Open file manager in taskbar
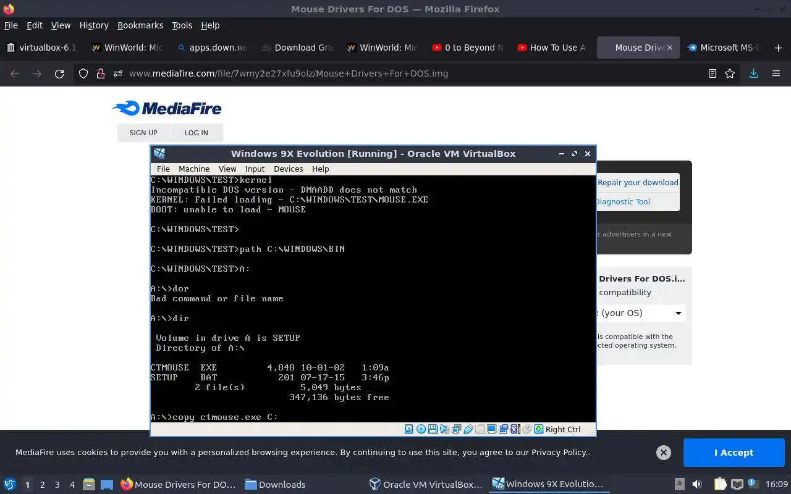Image resolution: width=791 pixels, height=494 pixels. [x=88, y=485]
